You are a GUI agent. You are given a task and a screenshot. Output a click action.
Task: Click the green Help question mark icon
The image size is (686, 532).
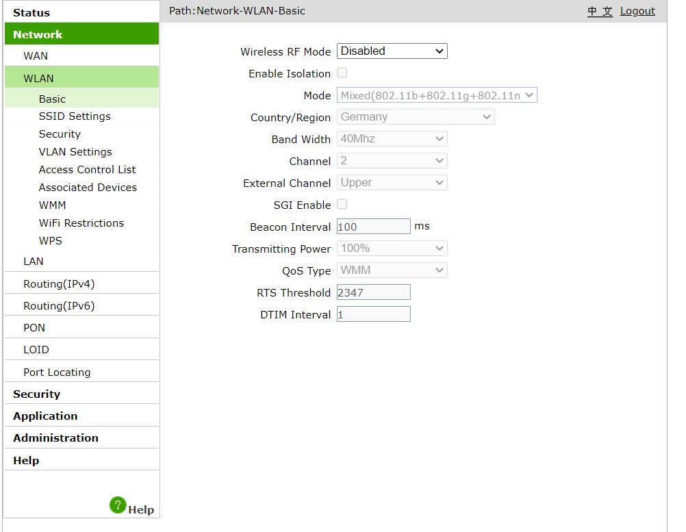point(118,506)
